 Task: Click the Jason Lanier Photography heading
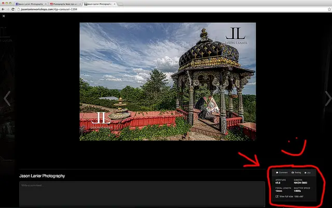click(42, 176)
